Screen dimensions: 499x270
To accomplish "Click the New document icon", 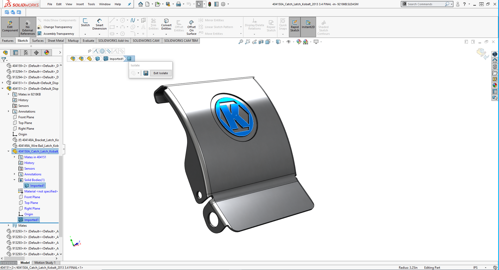I will (147, 4).
